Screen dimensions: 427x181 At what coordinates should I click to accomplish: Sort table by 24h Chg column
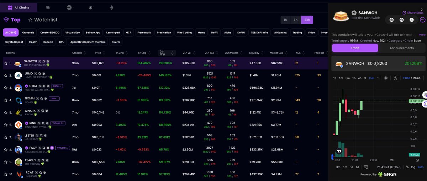[x=166, y=53]
